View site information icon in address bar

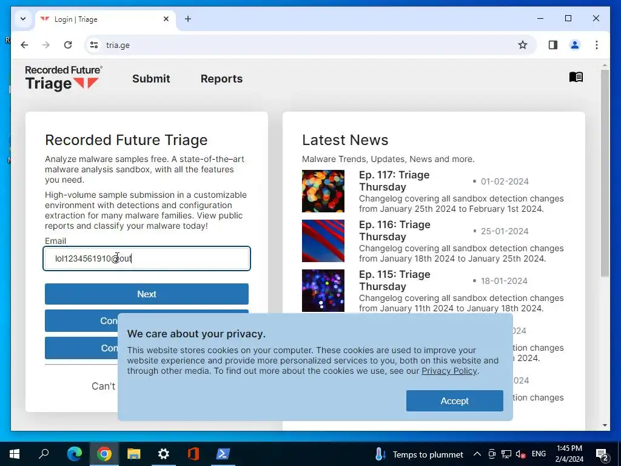94,45
